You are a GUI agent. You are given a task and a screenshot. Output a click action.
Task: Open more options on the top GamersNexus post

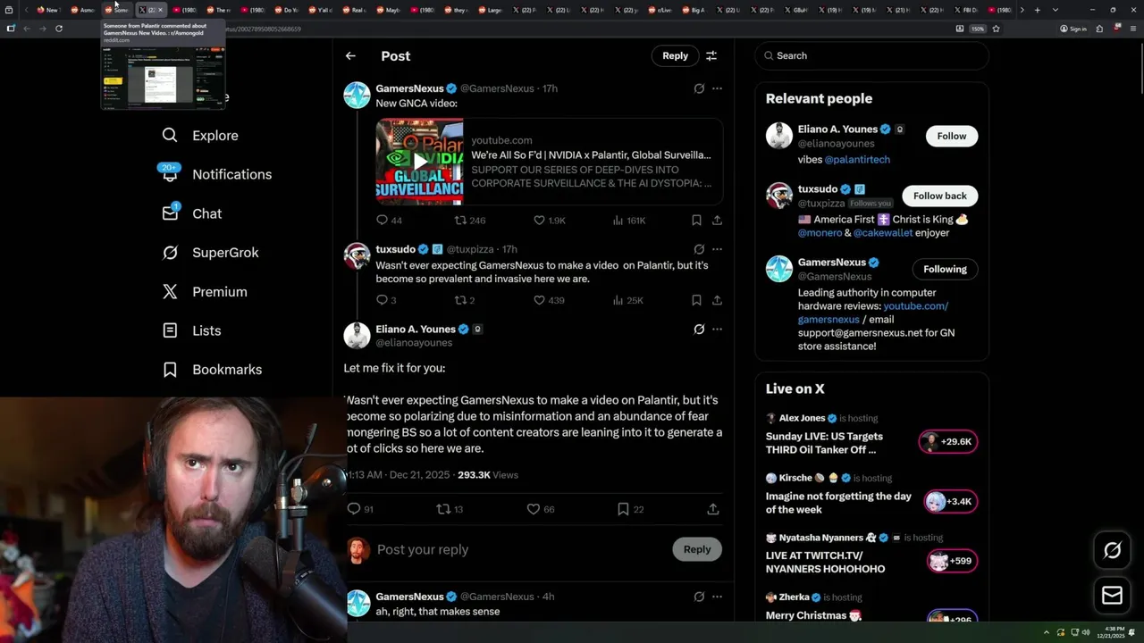pyautogui.click(x=717, y=88)
